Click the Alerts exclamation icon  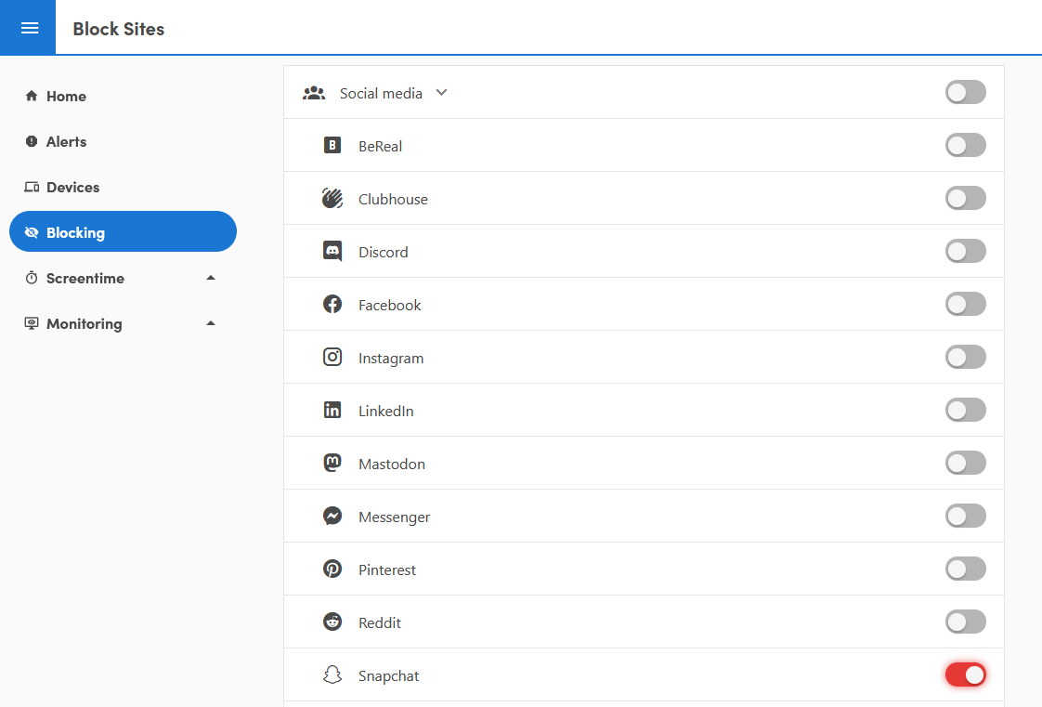(x=32, y=141)
